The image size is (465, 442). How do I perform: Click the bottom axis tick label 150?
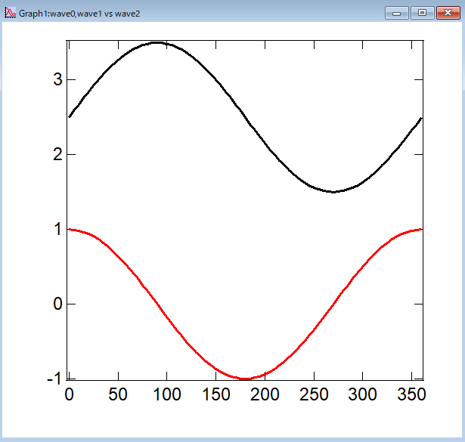pyautogui.click(x=215, y=394)
